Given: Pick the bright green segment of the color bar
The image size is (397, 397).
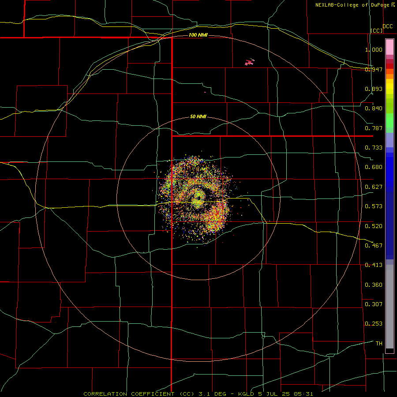Looking at the screenshot, I should coord(390,120).
